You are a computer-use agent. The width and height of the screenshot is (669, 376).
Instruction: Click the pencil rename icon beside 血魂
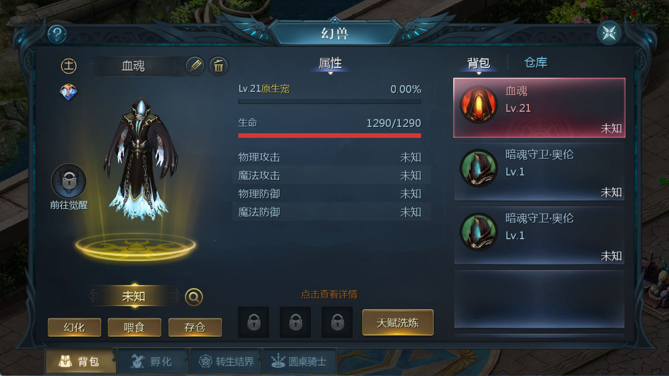195,66
